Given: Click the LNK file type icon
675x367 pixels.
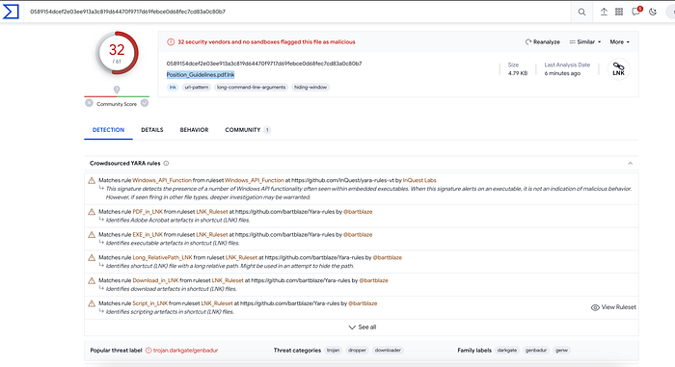Looking at the screenshot, I should pyautogui.click(x=619, y=68).
